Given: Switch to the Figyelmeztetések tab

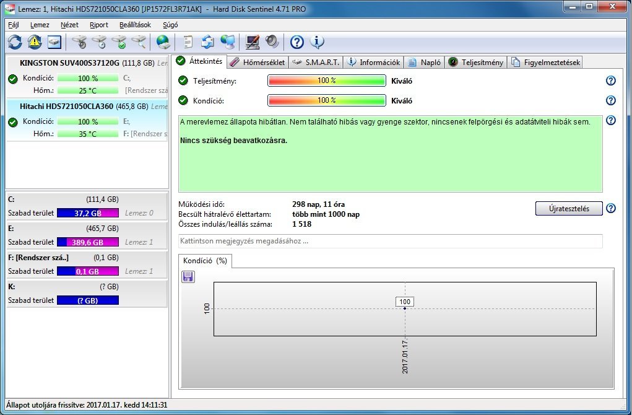Looking at the screenshot, I should [545, 62].
